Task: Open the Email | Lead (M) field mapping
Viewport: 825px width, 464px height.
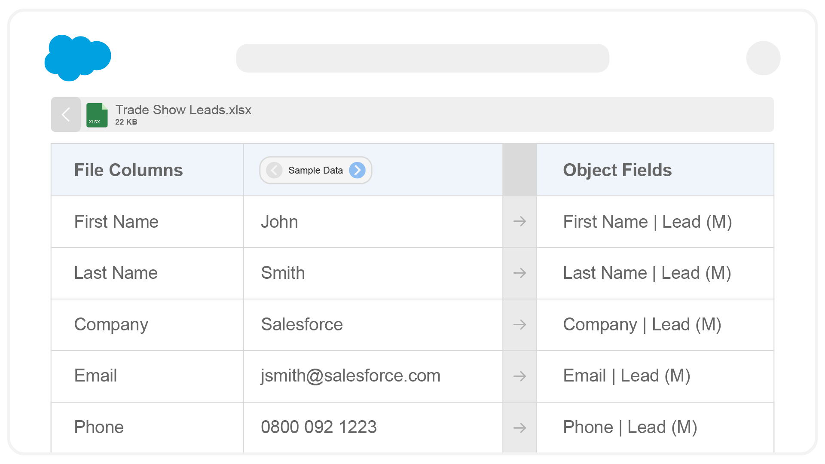Action: click(626, 376)
